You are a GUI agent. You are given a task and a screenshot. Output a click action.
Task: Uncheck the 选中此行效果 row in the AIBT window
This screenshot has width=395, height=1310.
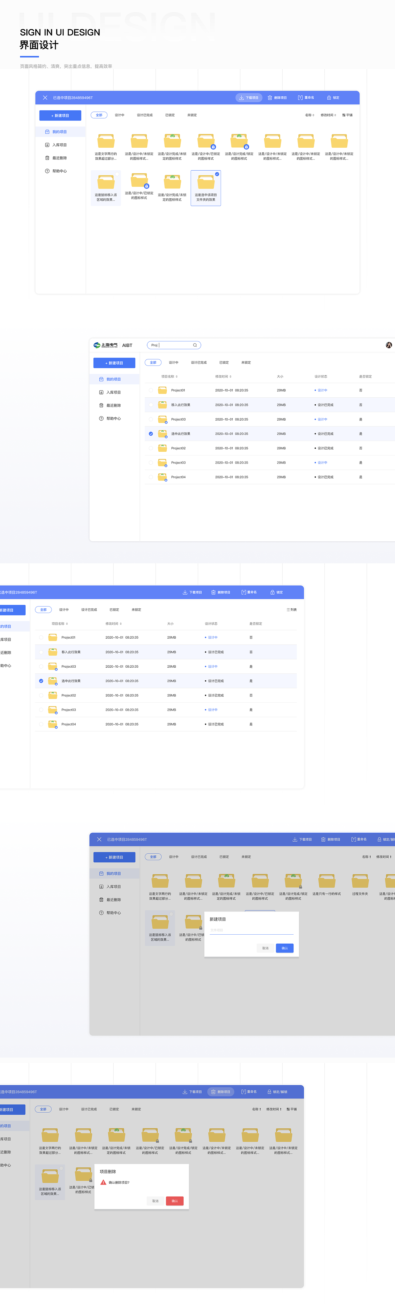pyautogui.click(x=151, y=434)
